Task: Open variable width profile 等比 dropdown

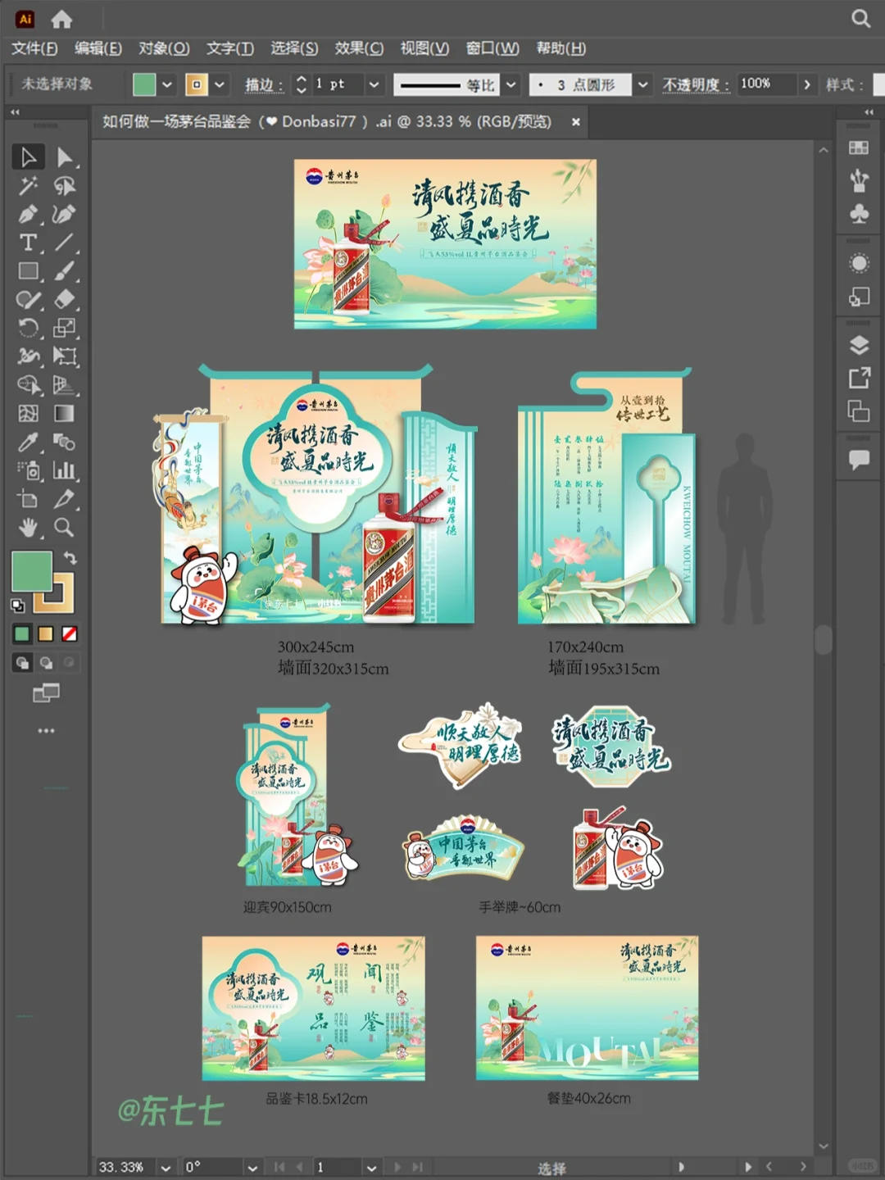Action: click(x=511, y=84)
